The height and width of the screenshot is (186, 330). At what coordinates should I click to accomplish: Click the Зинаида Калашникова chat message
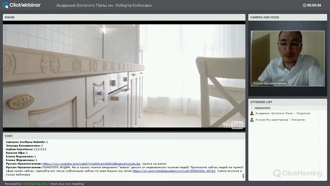click(24, 146)
